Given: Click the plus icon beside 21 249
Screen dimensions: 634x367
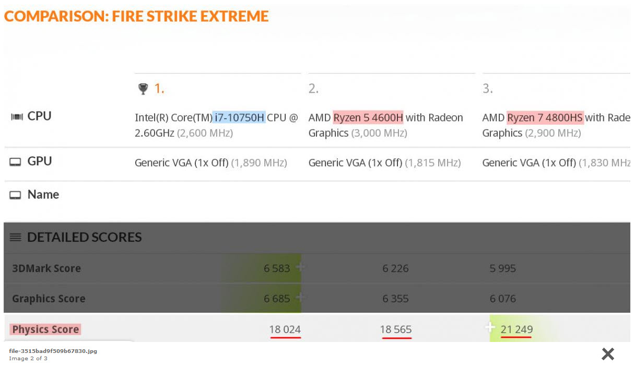Looking at the screenshot, I should [x=490, y=327].
